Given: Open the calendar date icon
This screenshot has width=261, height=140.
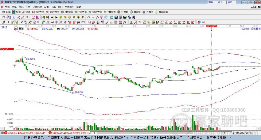Looking at the screenshot, I should pos(112,17).
